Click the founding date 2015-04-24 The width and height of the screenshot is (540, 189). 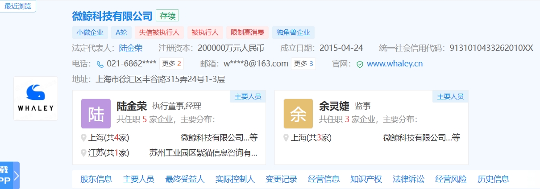click(x=341, y=48)
